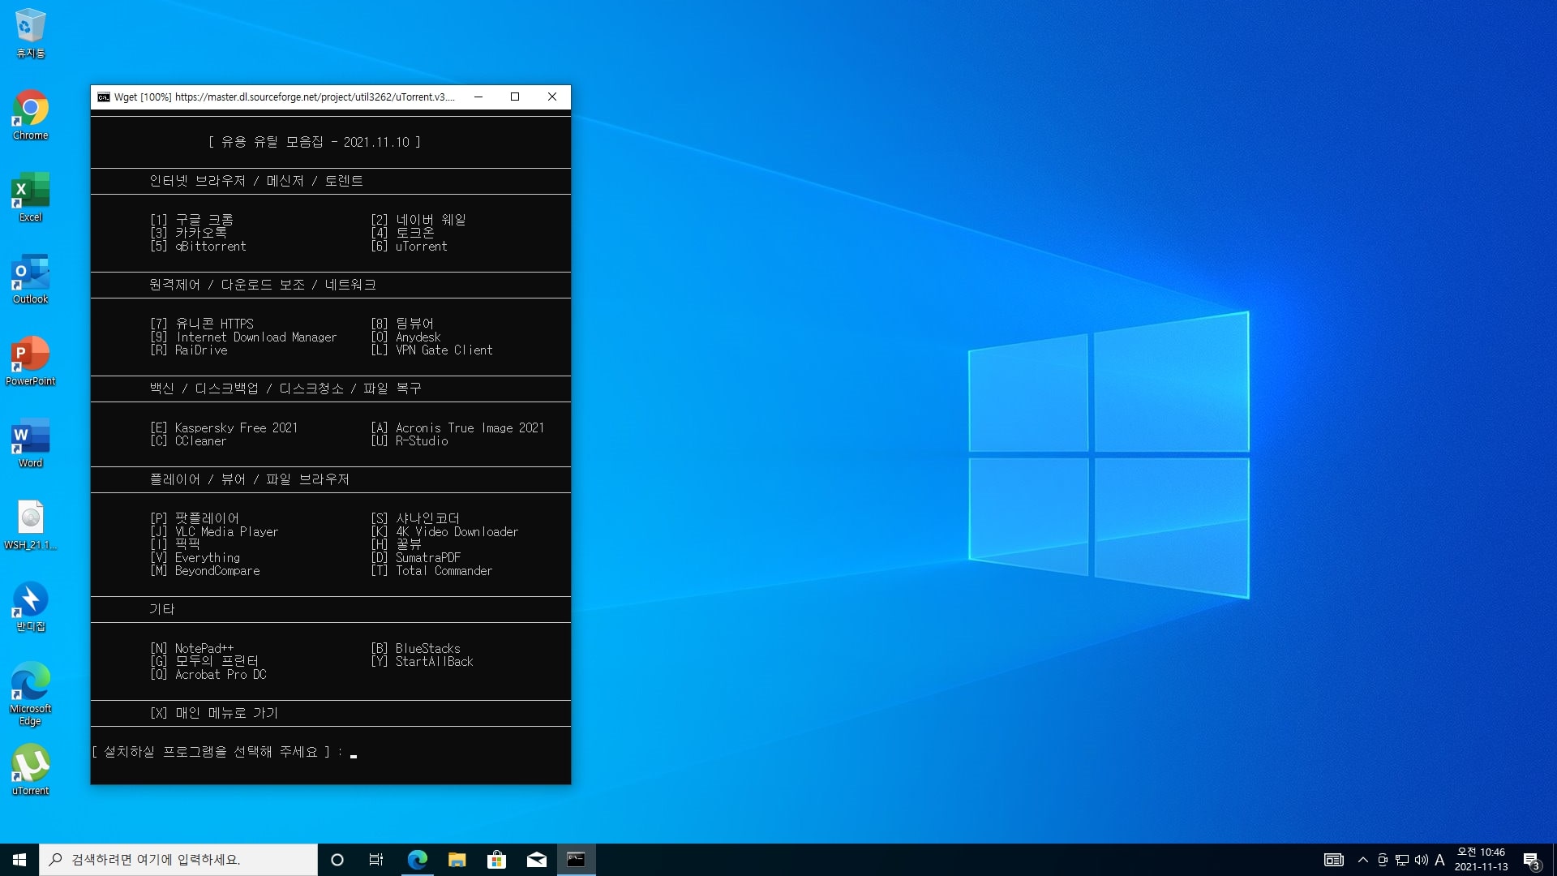Select the Outlook desktop shortcut
The image size is (1557, 876).
coord(31,279)
